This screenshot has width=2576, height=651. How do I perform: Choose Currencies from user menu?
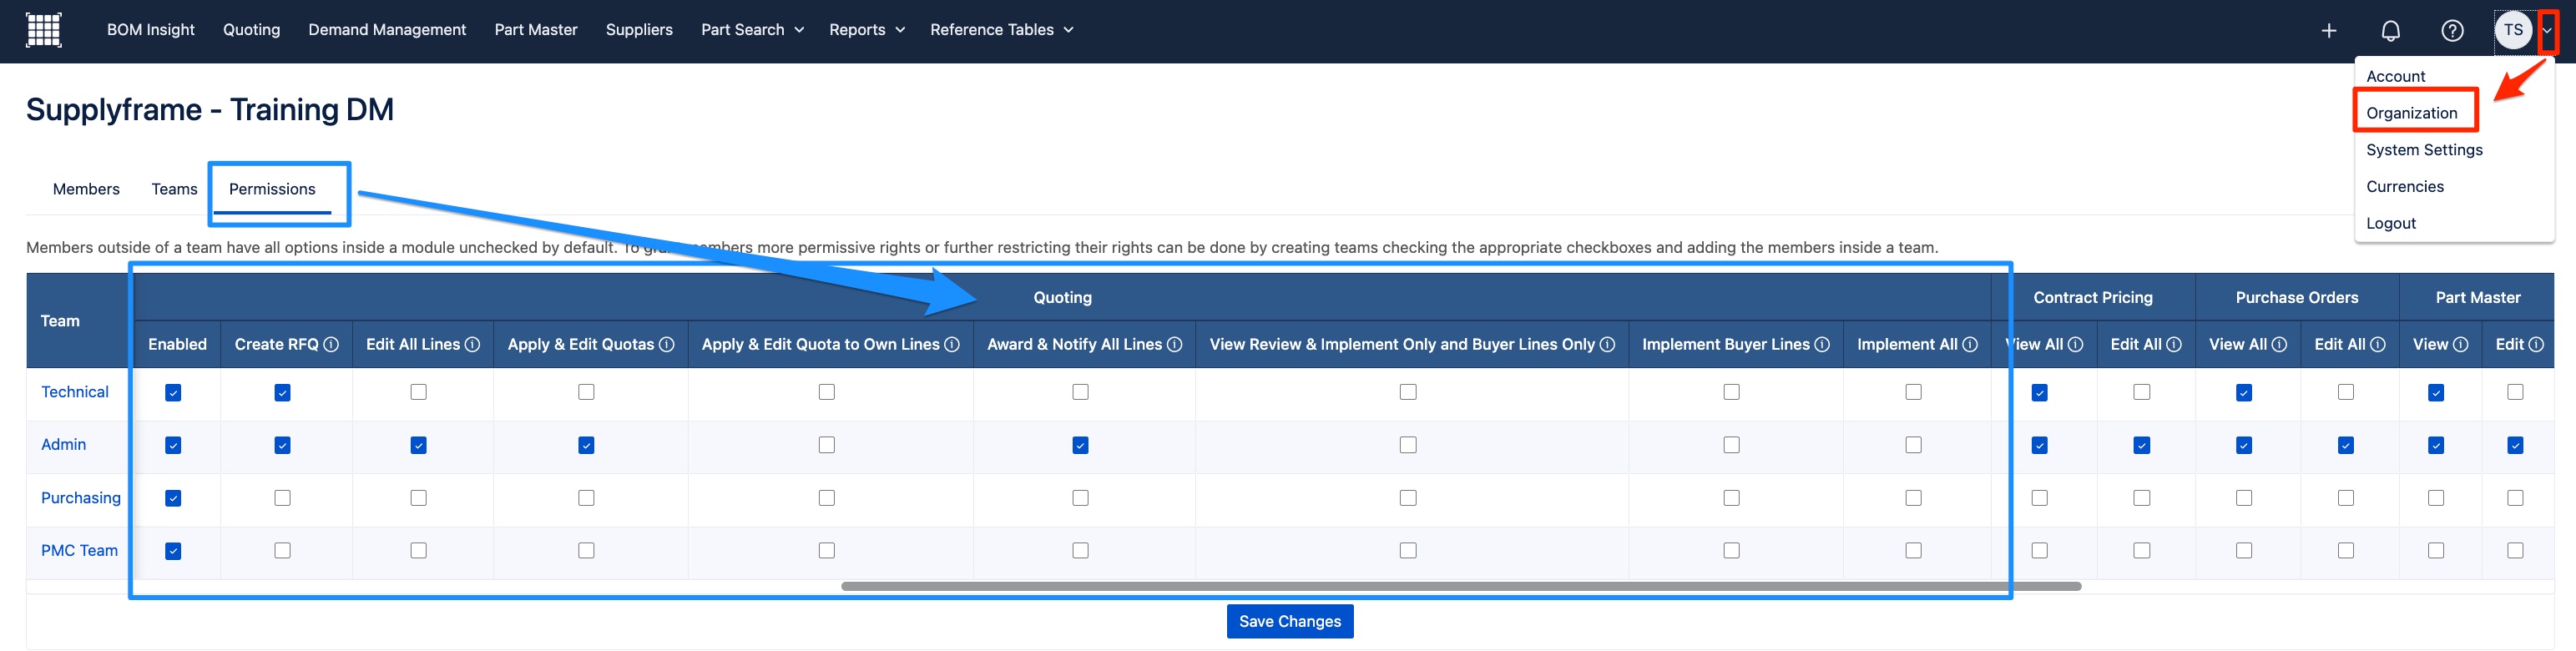coord(2405,187)
